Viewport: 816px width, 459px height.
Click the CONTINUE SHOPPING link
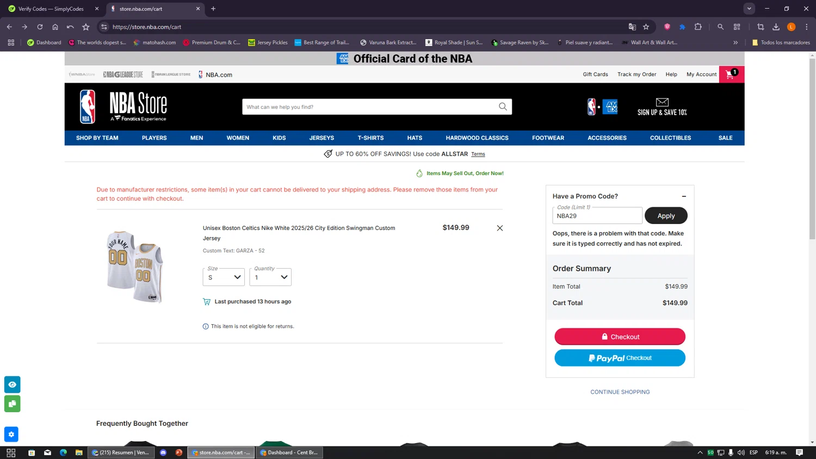point(620,392)
